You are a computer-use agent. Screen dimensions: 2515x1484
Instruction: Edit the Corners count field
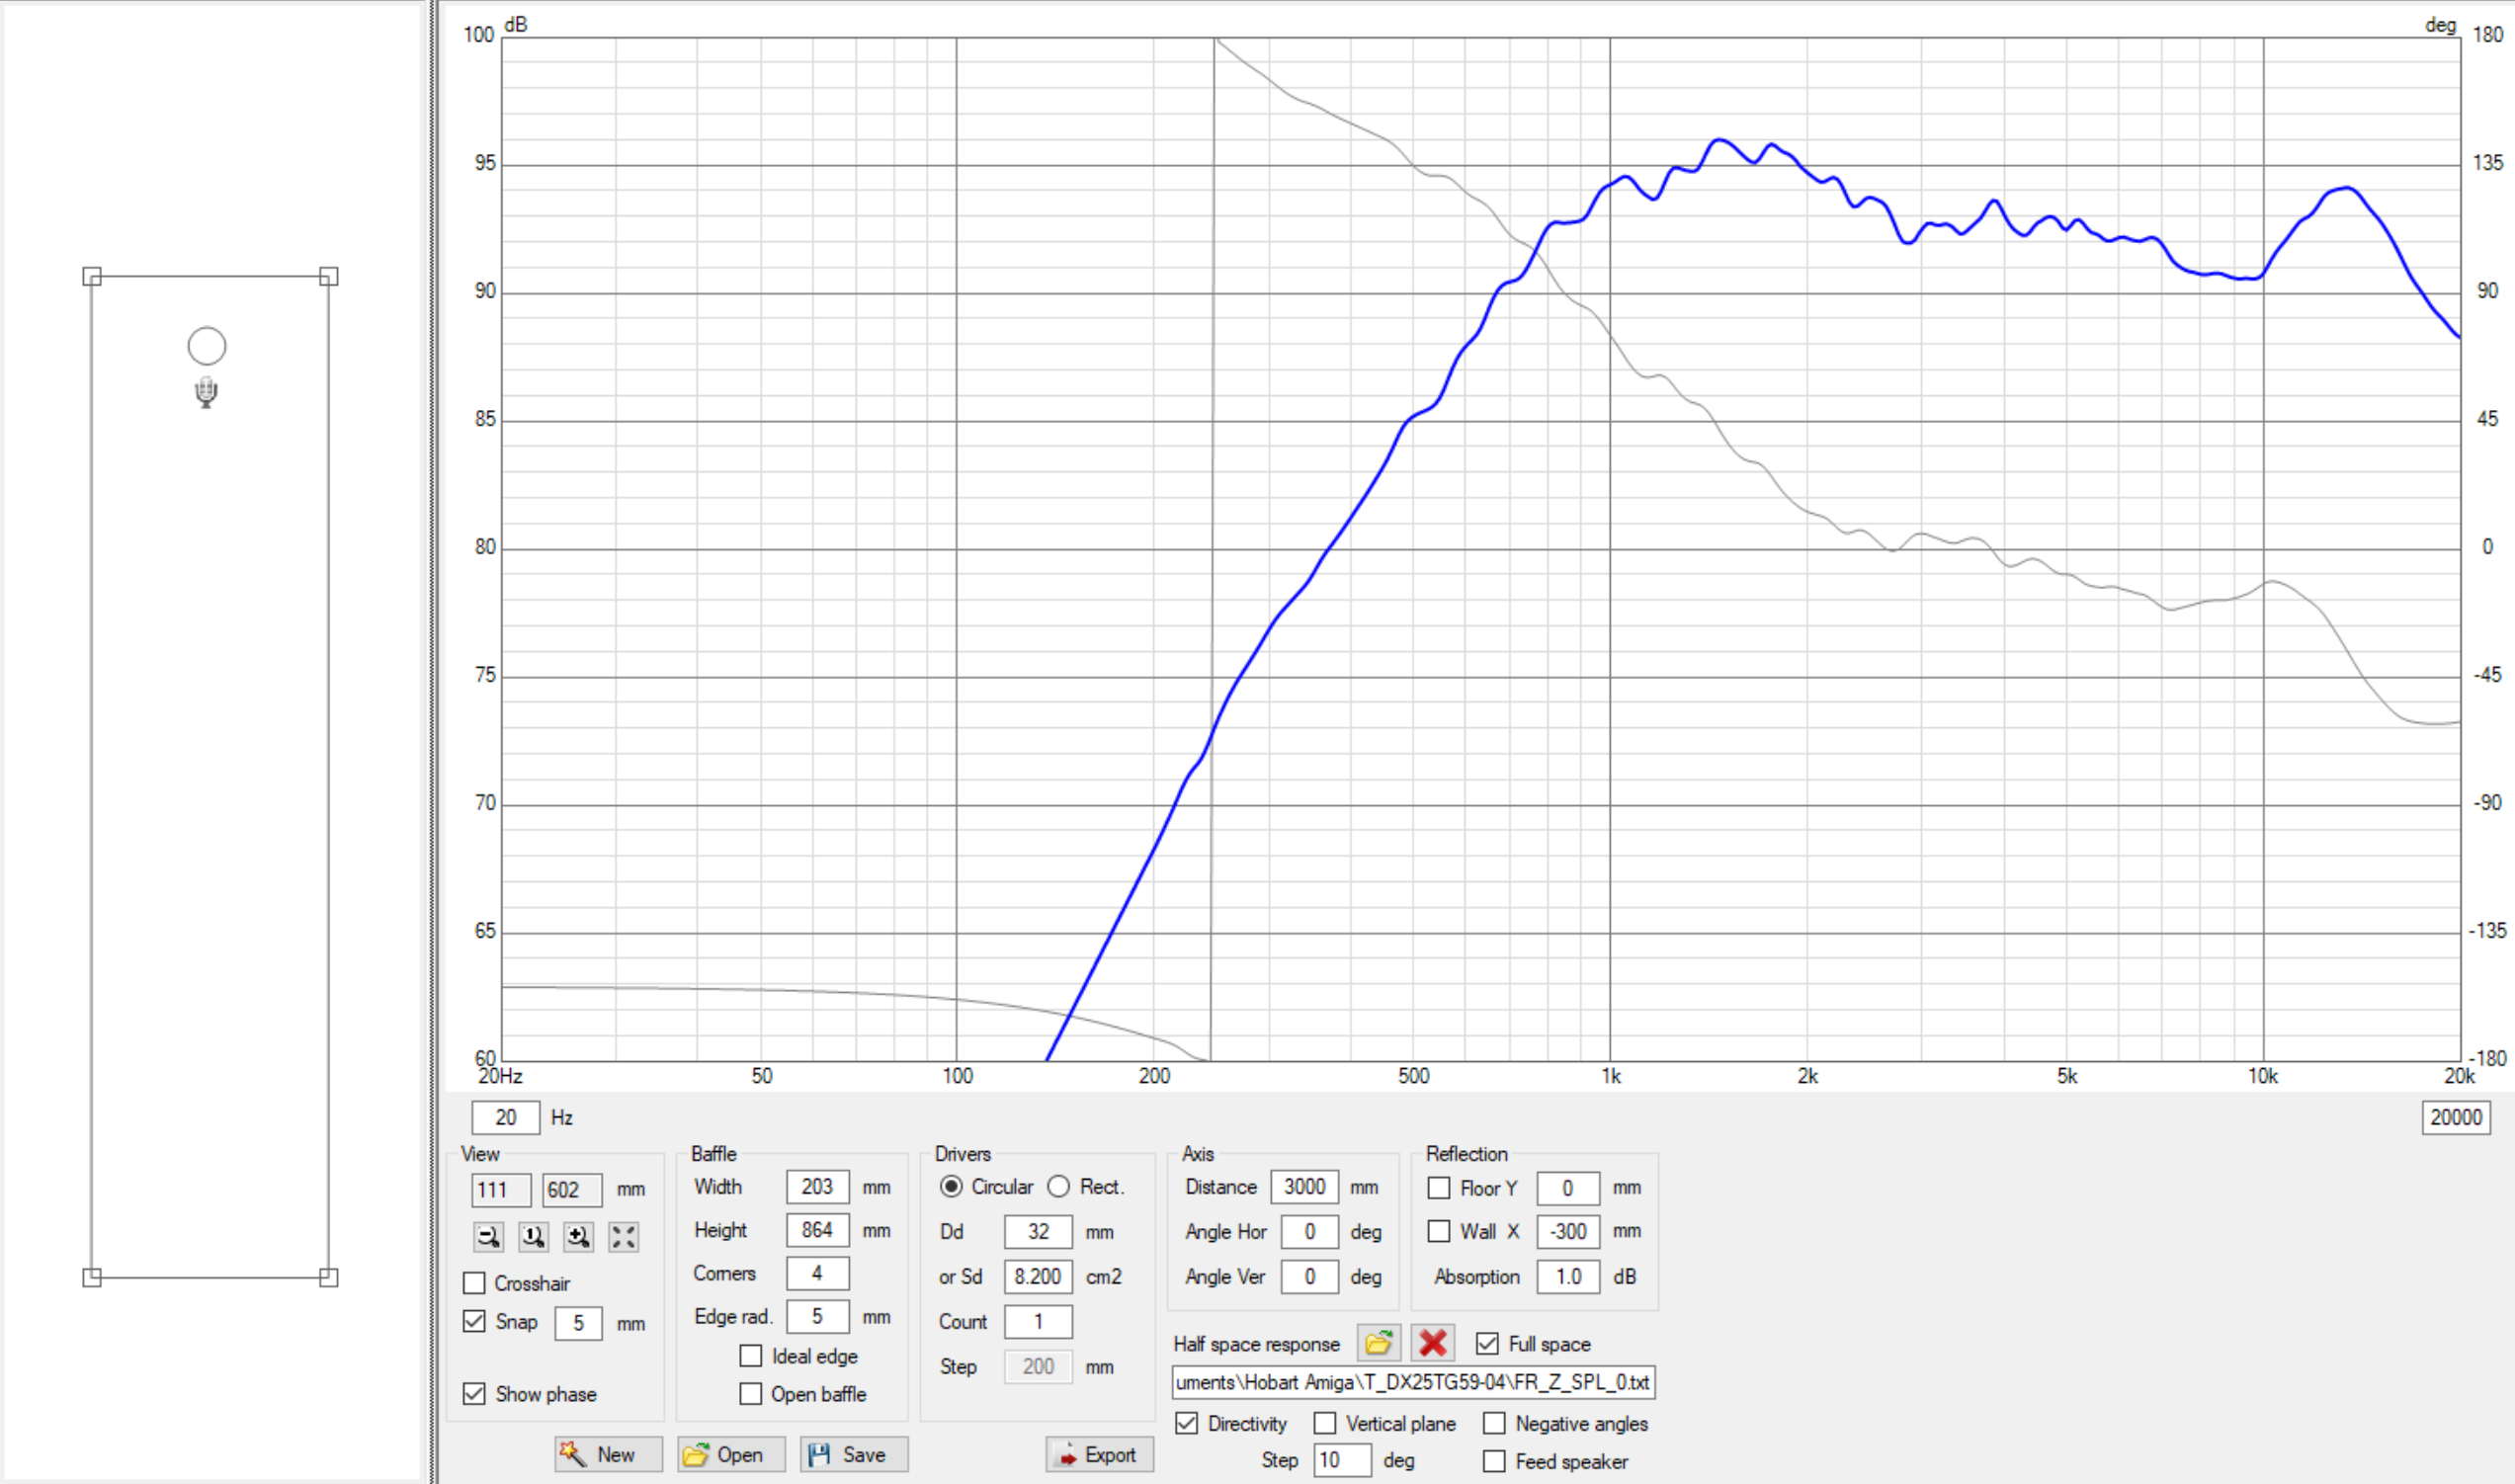818,1273
